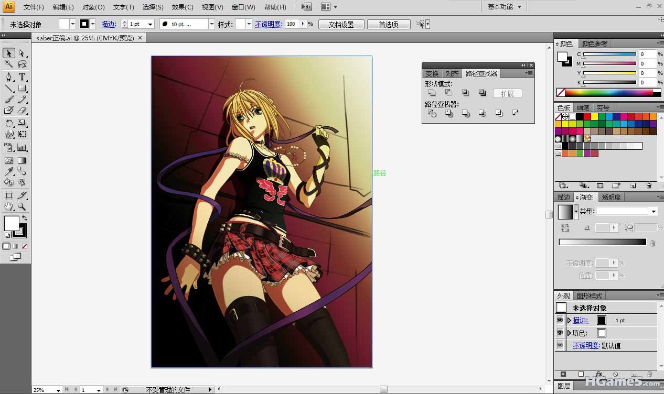Select the Pen tool
This screenshot has width=664, height=394.
pos(9,76)
